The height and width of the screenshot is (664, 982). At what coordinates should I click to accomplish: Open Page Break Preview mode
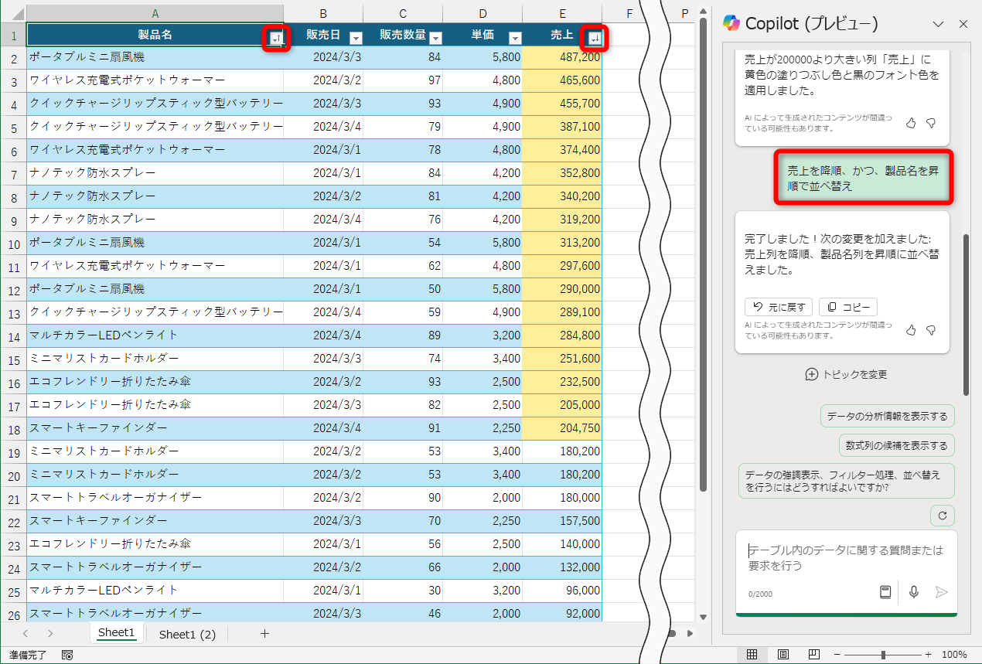click(x=813, y=655)
